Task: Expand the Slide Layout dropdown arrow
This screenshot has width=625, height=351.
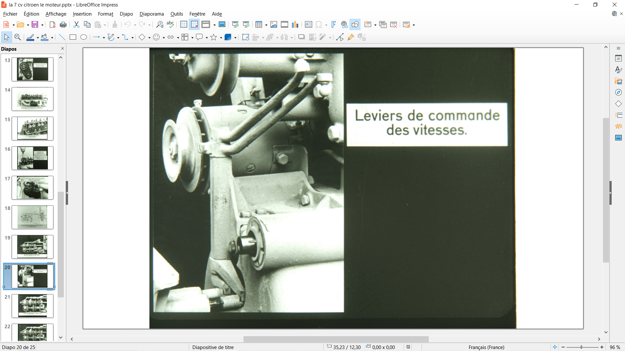Action: point(414,25)
